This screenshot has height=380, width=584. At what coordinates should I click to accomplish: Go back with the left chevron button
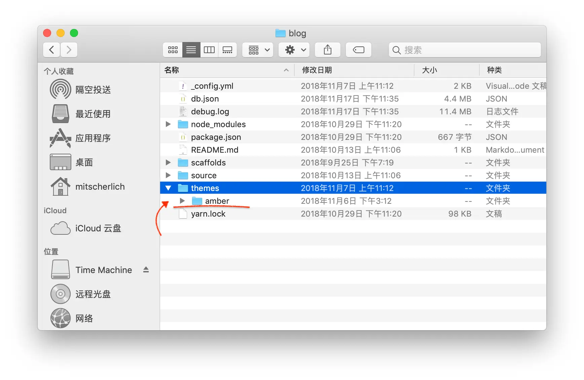pyautogui.click(x=51, y=50)
